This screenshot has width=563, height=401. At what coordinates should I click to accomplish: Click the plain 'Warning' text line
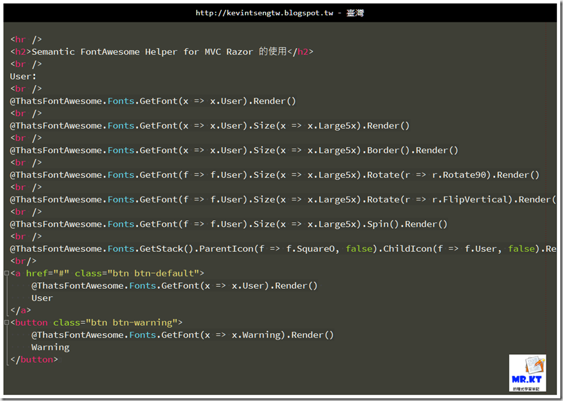pos(50,347)
